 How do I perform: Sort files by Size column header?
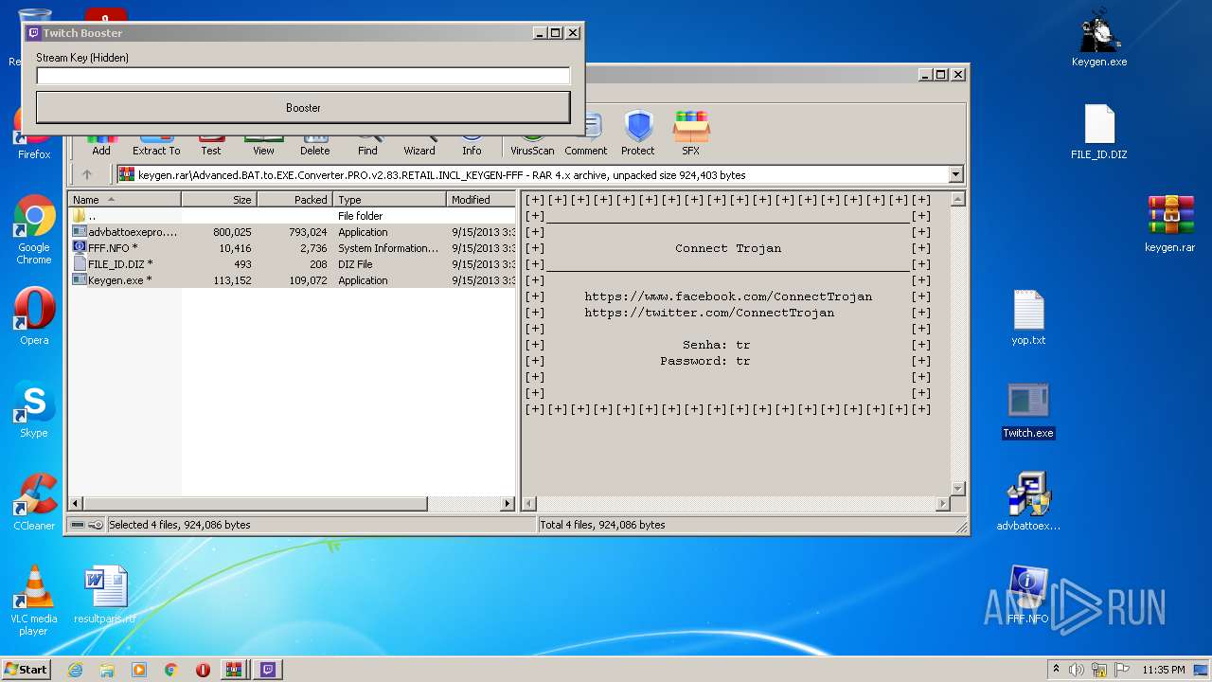[x=219, y=200]
